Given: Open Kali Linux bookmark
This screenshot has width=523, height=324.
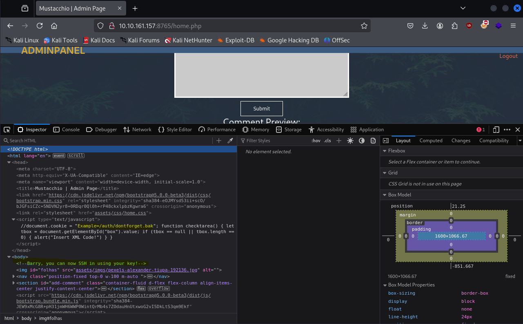Looking at the screenshot, I should (22, 40).
